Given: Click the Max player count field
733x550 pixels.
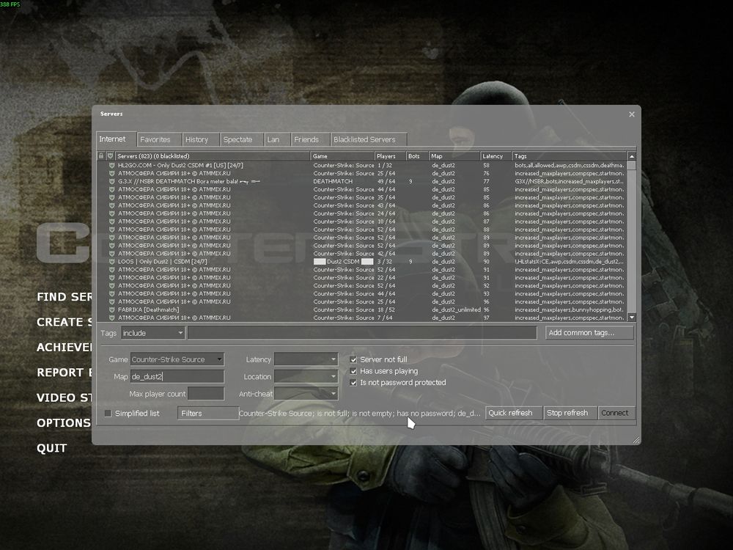Looking at the screenshot, I should 206,394.
